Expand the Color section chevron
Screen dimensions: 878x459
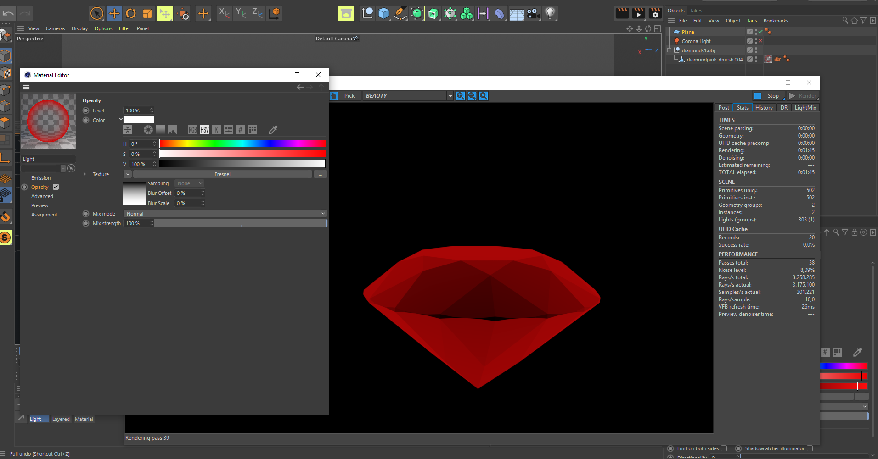[121, 119]
